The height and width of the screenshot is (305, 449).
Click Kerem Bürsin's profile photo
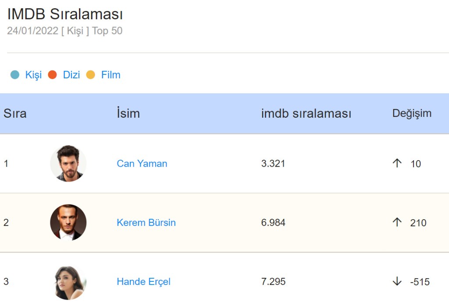tap(68, 222)
